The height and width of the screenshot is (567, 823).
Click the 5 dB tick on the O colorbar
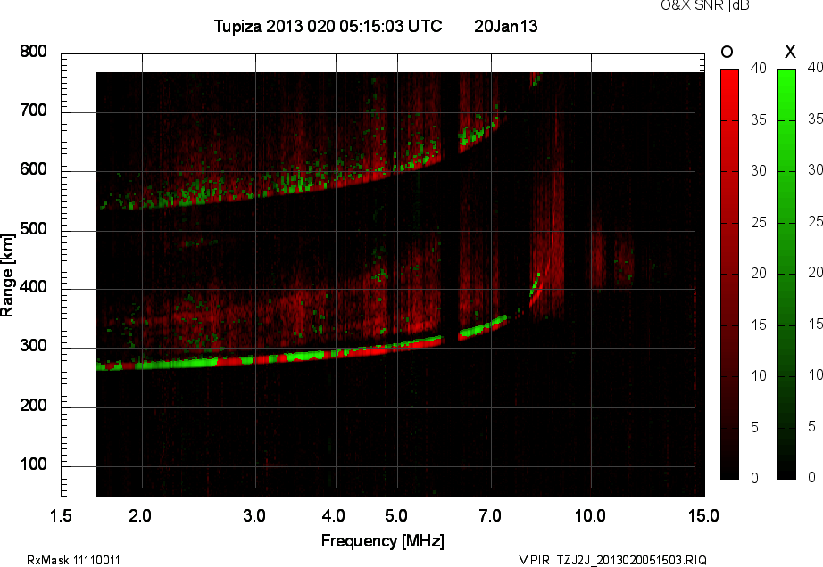tap(755, 428)
